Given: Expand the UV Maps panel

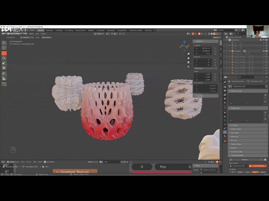Looking at the screenshot, I should (x=248, y=125).
